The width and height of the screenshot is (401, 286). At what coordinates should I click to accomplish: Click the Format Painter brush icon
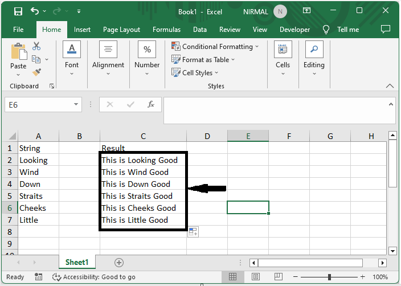tap(36, 72)
